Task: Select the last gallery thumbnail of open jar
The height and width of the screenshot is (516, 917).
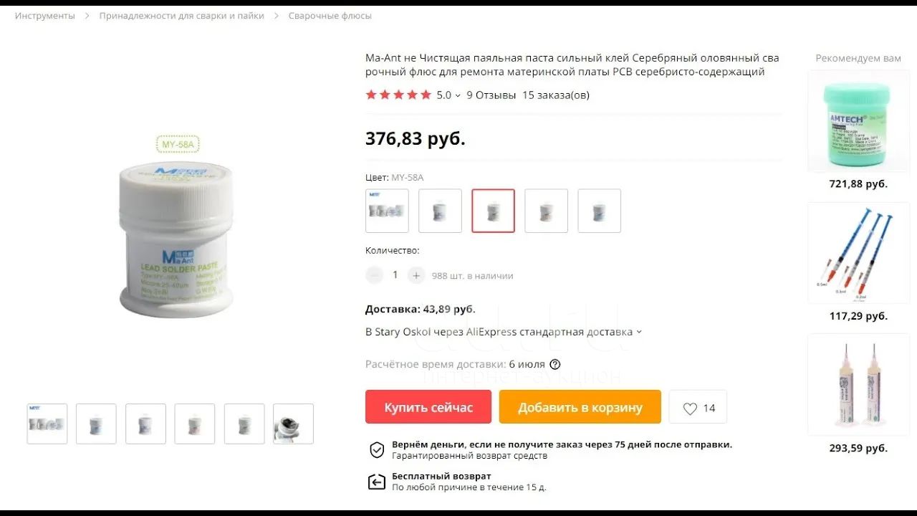Action: click(x=293, y=424)
